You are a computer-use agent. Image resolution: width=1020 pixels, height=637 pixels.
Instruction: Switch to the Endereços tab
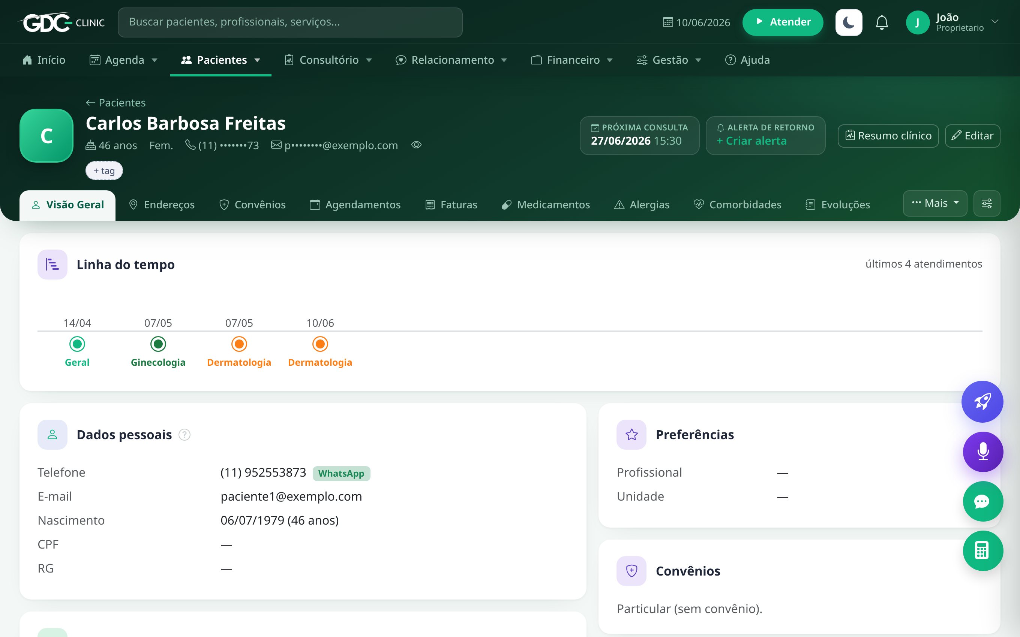162,205
